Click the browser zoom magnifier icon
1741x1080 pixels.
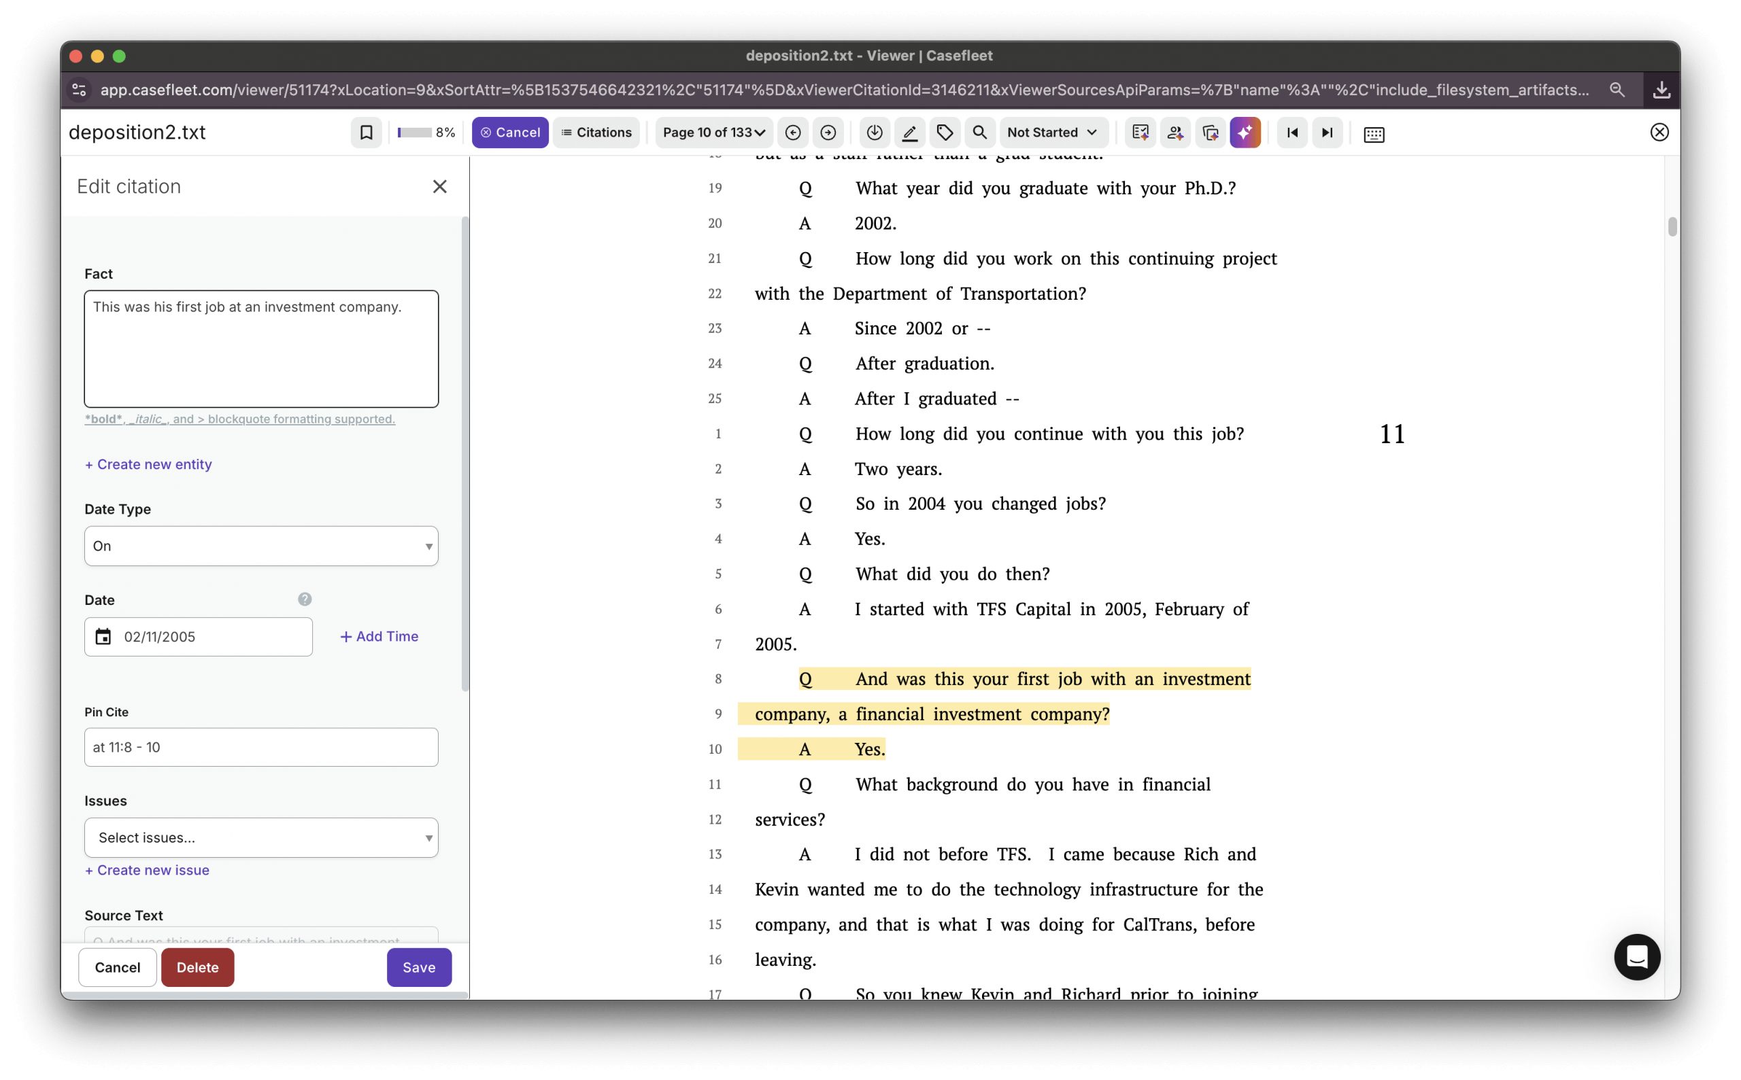1617,90
